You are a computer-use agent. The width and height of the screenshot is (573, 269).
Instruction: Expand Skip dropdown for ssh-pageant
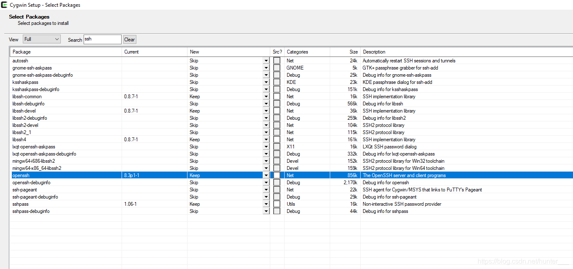266,190
